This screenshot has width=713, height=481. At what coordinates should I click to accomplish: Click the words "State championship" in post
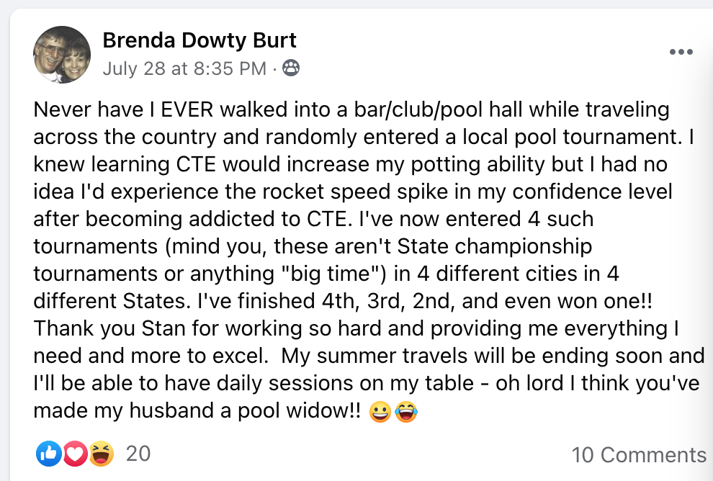(495, 246)
